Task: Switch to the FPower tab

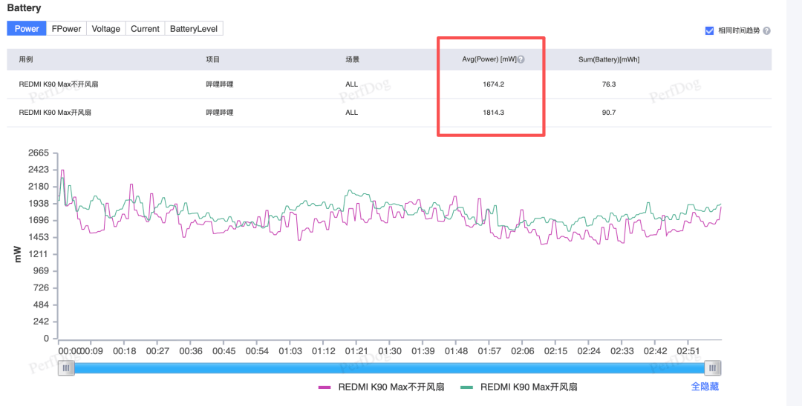Action: 67,29
